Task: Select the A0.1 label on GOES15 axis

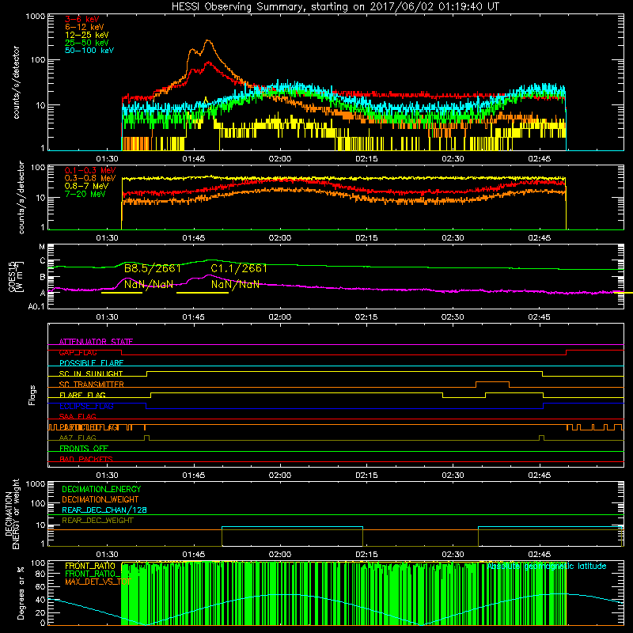Action: click(x=36, y=307)
